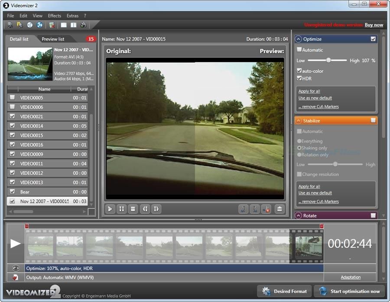This screenshot has width=390, height=302.
Task: Click the silver disc toolbar icon
Action: (29, 25)
